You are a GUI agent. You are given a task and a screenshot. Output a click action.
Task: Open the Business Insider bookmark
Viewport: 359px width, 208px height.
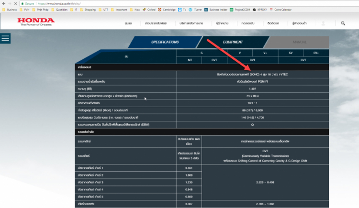coord(216,10)
